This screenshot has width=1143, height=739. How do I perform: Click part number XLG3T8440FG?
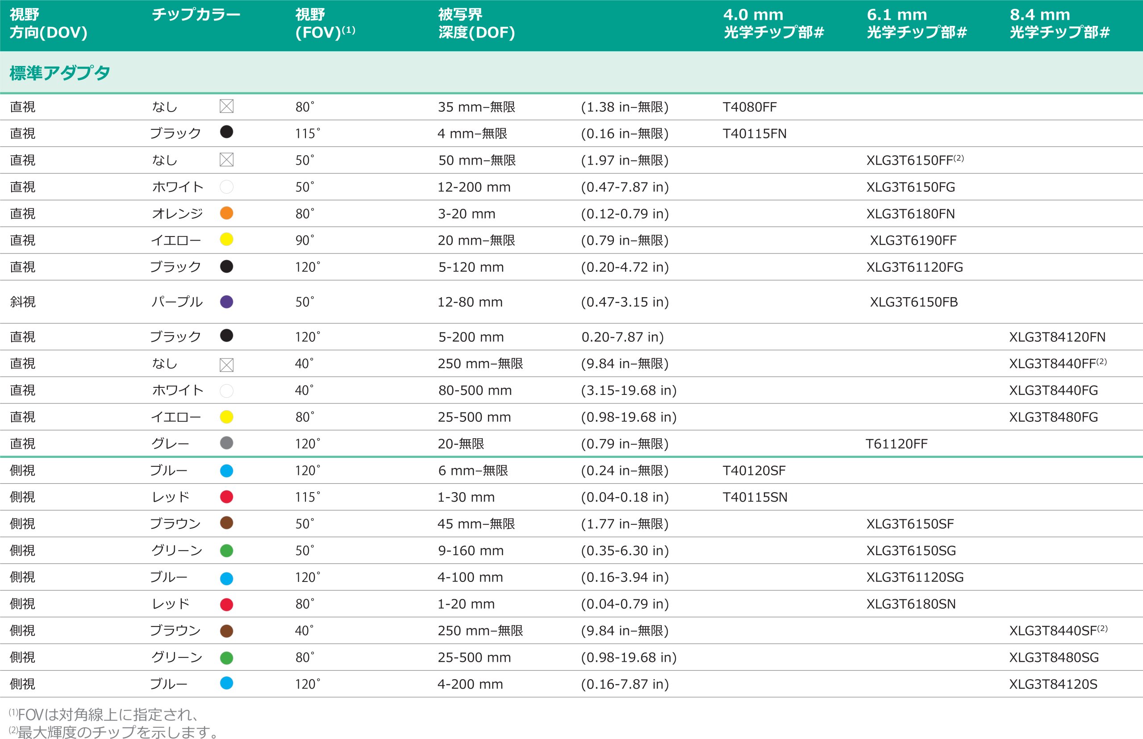(x=1053, y=390)
